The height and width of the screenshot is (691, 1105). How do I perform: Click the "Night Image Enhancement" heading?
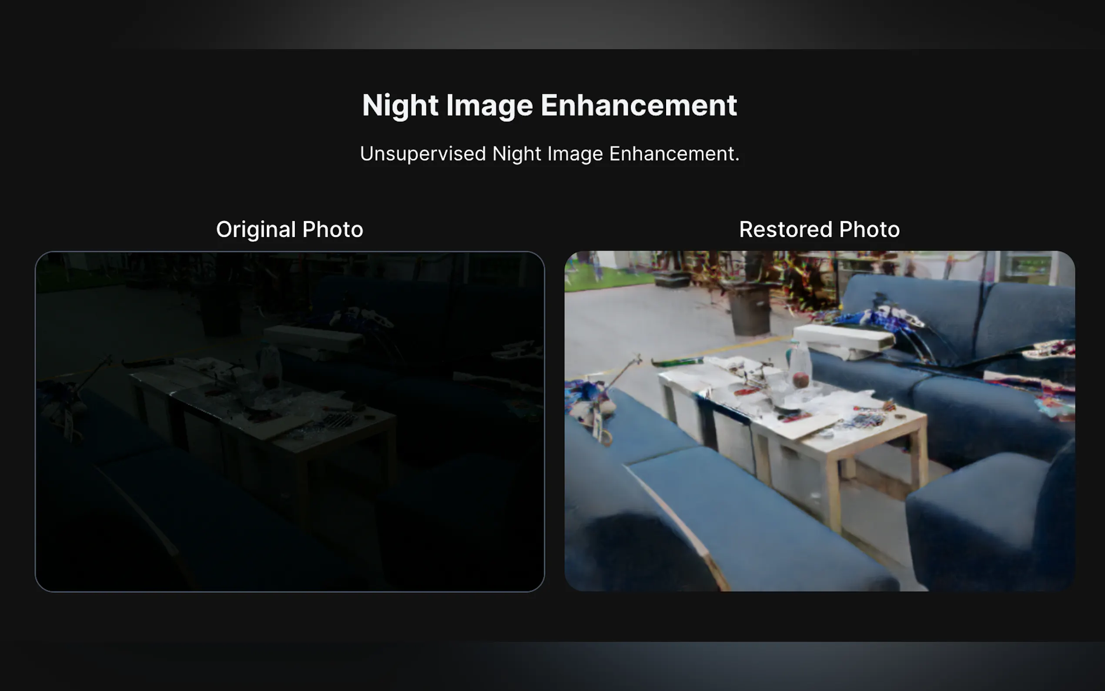pos(549,105)
